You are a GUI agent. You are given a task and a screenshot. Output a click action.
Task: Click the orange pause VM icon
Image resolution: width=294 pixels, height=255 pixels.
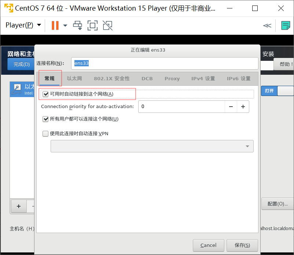pyautogui.click(x=55, y=25)
